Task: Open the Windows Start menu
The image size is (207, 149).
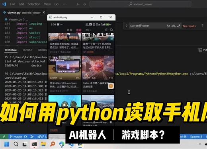Action: (7, 144)
